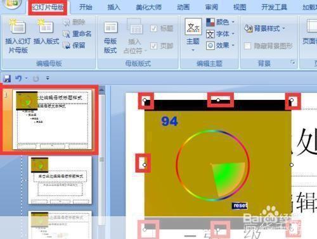
Task: Click the 颜色 theme color icon
Action: (210, 22)
